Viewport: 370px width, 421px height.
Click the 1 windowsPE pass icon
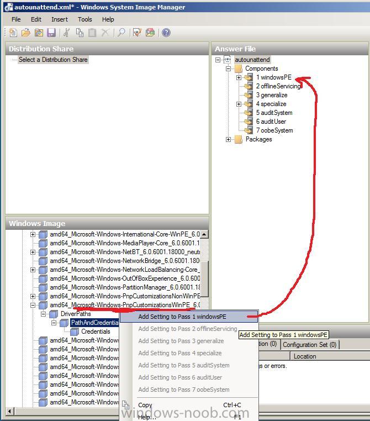[249, 77]
